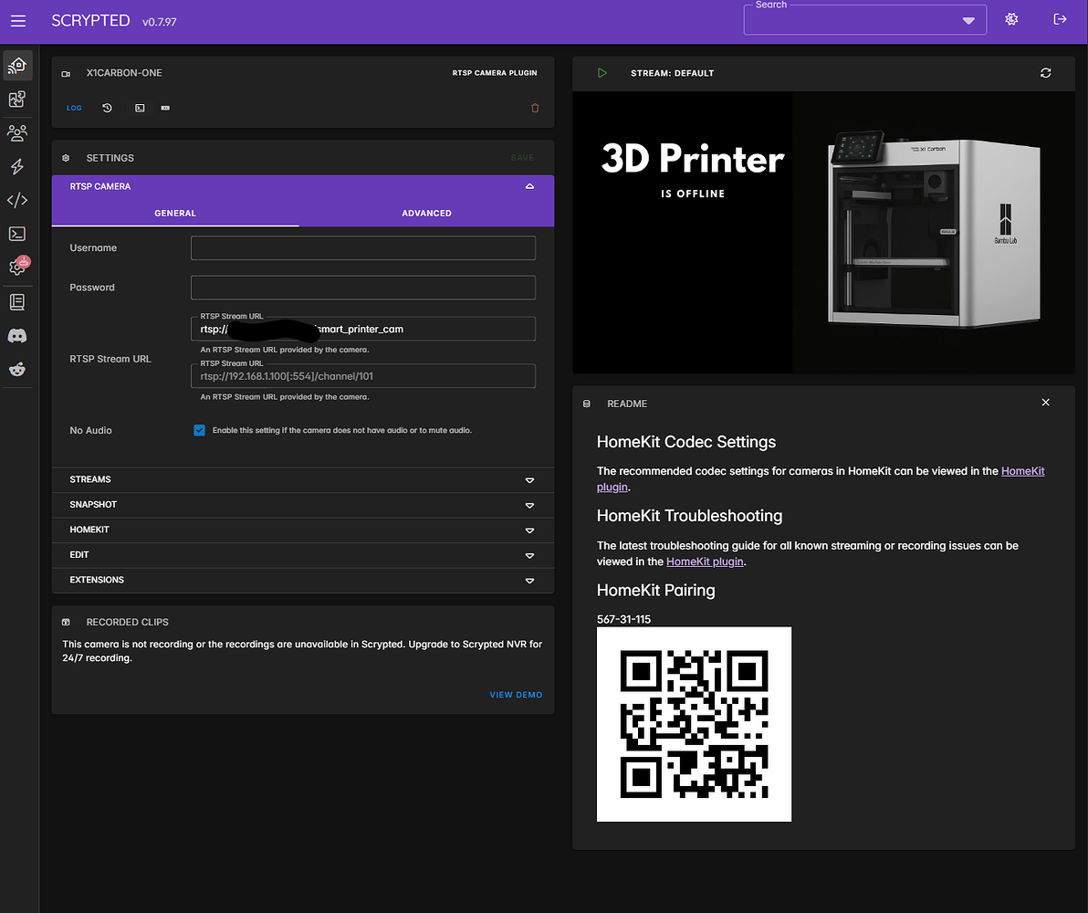
Task: Disable the No Audio checkbox
Action: (x=199, y=430)
